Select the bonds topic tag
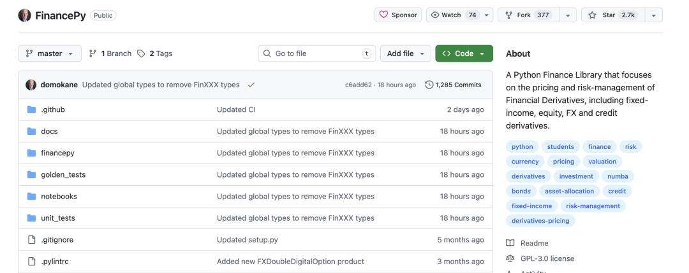Screen dimensions: 689x273 point(521,191)
